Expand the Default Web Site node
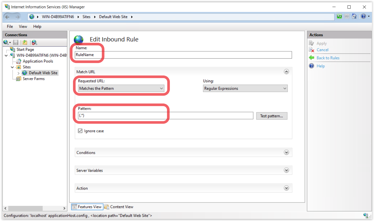 pos(18,73)
